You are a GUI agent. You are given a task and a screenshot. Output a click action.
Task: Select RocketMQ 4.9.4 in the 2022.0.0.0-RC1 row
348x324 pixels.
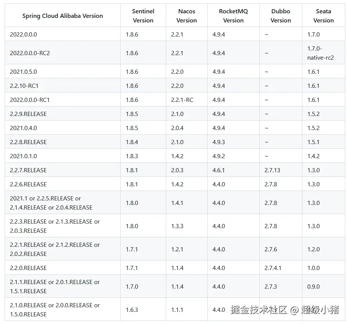(219, 100)
